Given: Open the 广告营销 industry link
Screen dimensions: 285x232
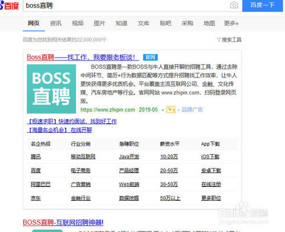Looking at the screenshot, I should point(80,185).
